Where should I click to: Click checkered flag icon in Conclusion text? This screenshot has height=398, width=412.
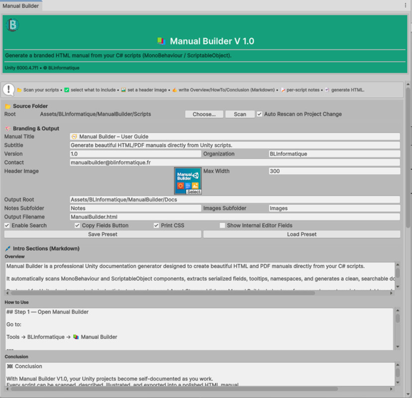(x=10, y=366)
